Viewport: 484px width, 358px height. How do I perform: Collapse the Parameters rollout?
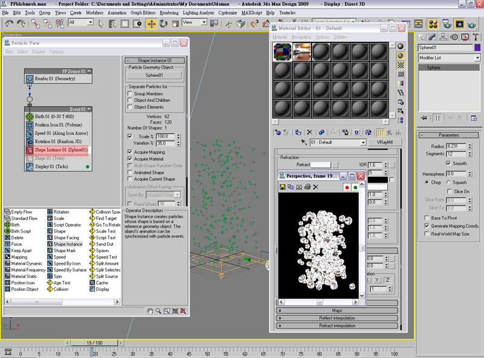448,135
